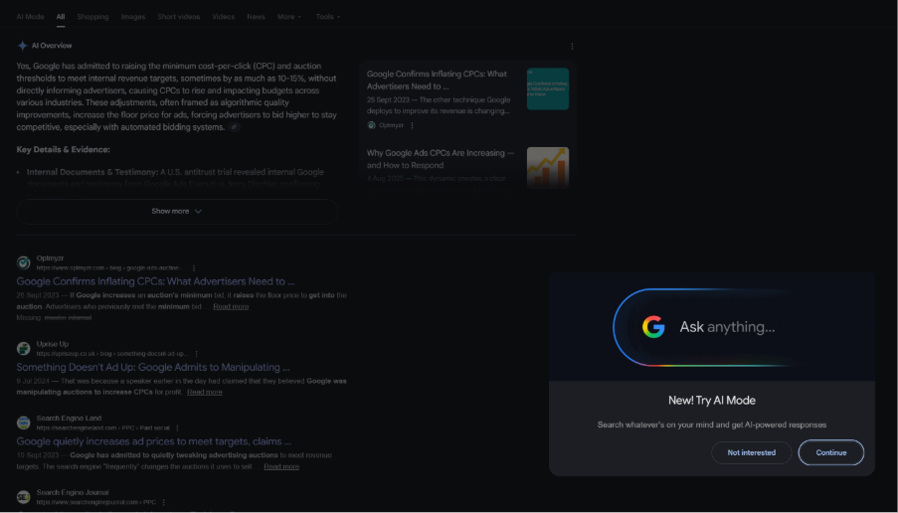Open the AI Overview three-dot menu
The image size is (898, 513).
[572, 47]
